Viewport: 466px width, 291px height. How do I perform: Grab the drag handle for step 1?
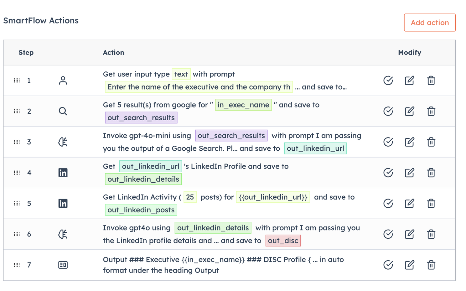(17, 81)
